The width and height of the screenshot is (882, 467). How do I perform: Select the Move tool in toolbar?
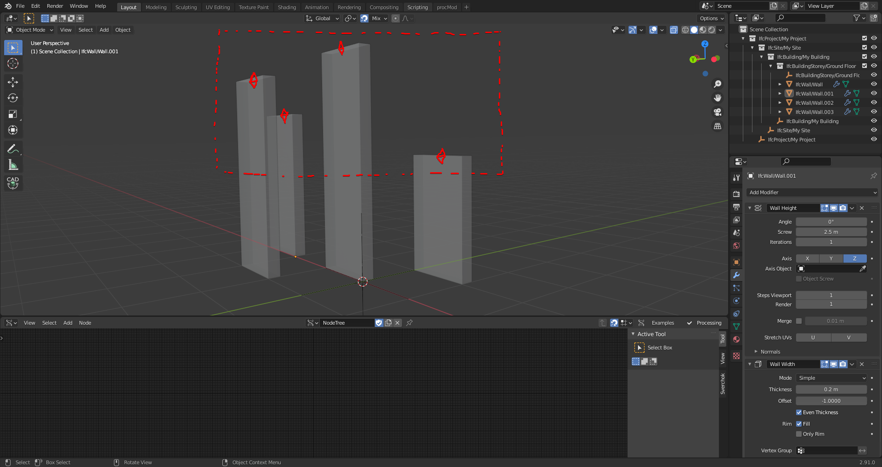pos(13,82)
